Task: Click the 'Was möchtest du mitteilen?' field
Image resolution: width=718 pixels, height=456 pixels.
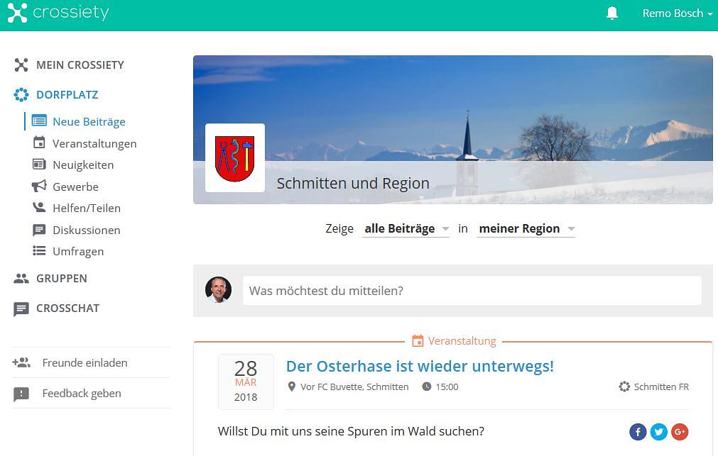Action: click(x=472, y=291)
